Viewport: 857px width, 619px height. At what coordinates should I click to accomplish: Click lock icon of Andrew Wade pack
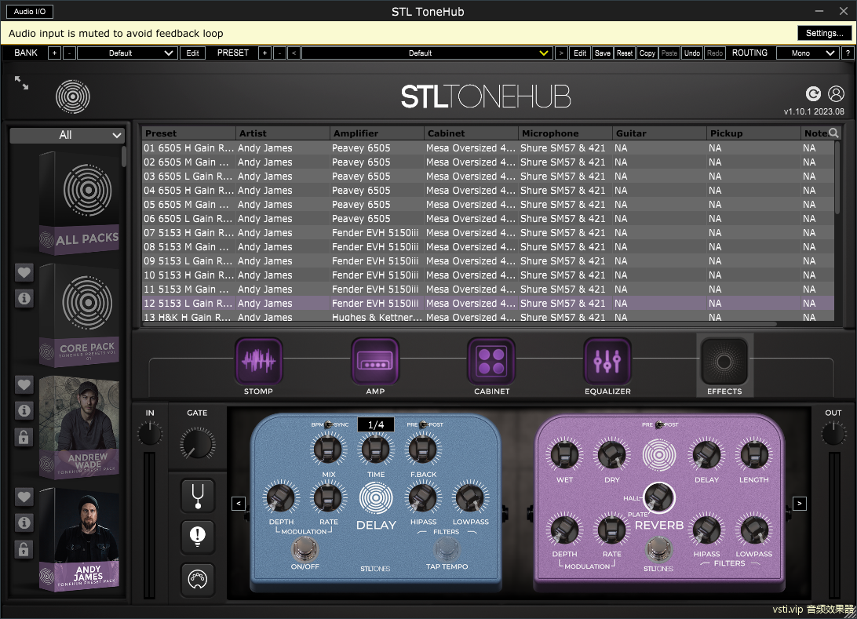(24, 437)
